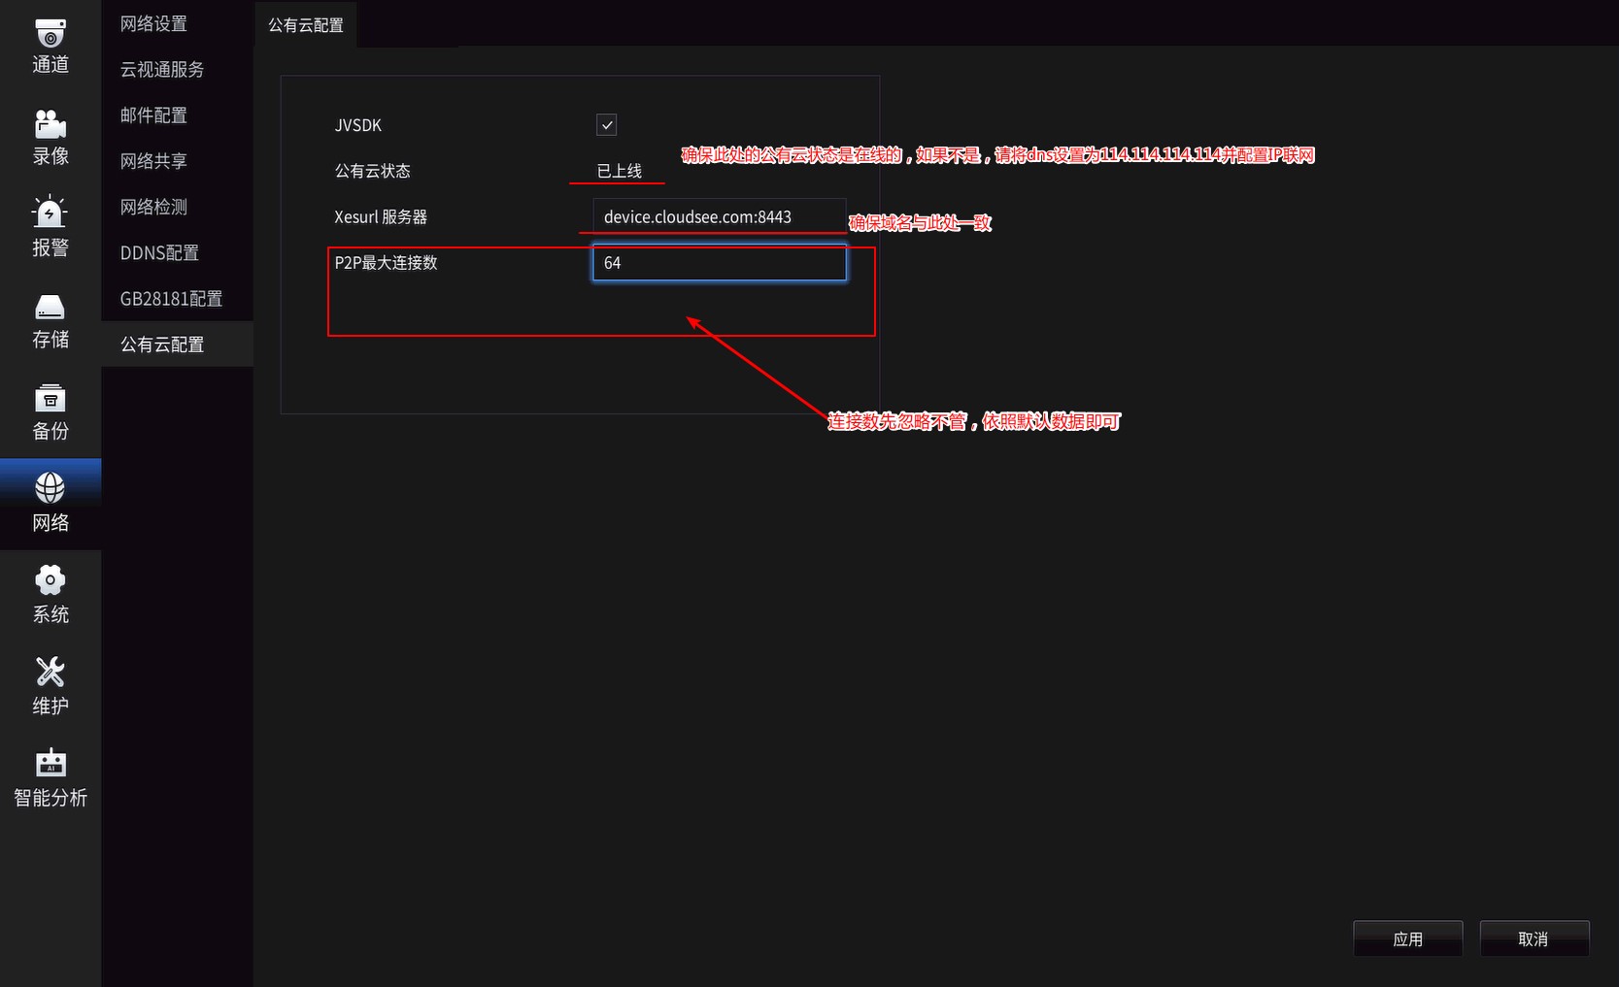Toggle the JVSDK checkbox

point(606,125)
